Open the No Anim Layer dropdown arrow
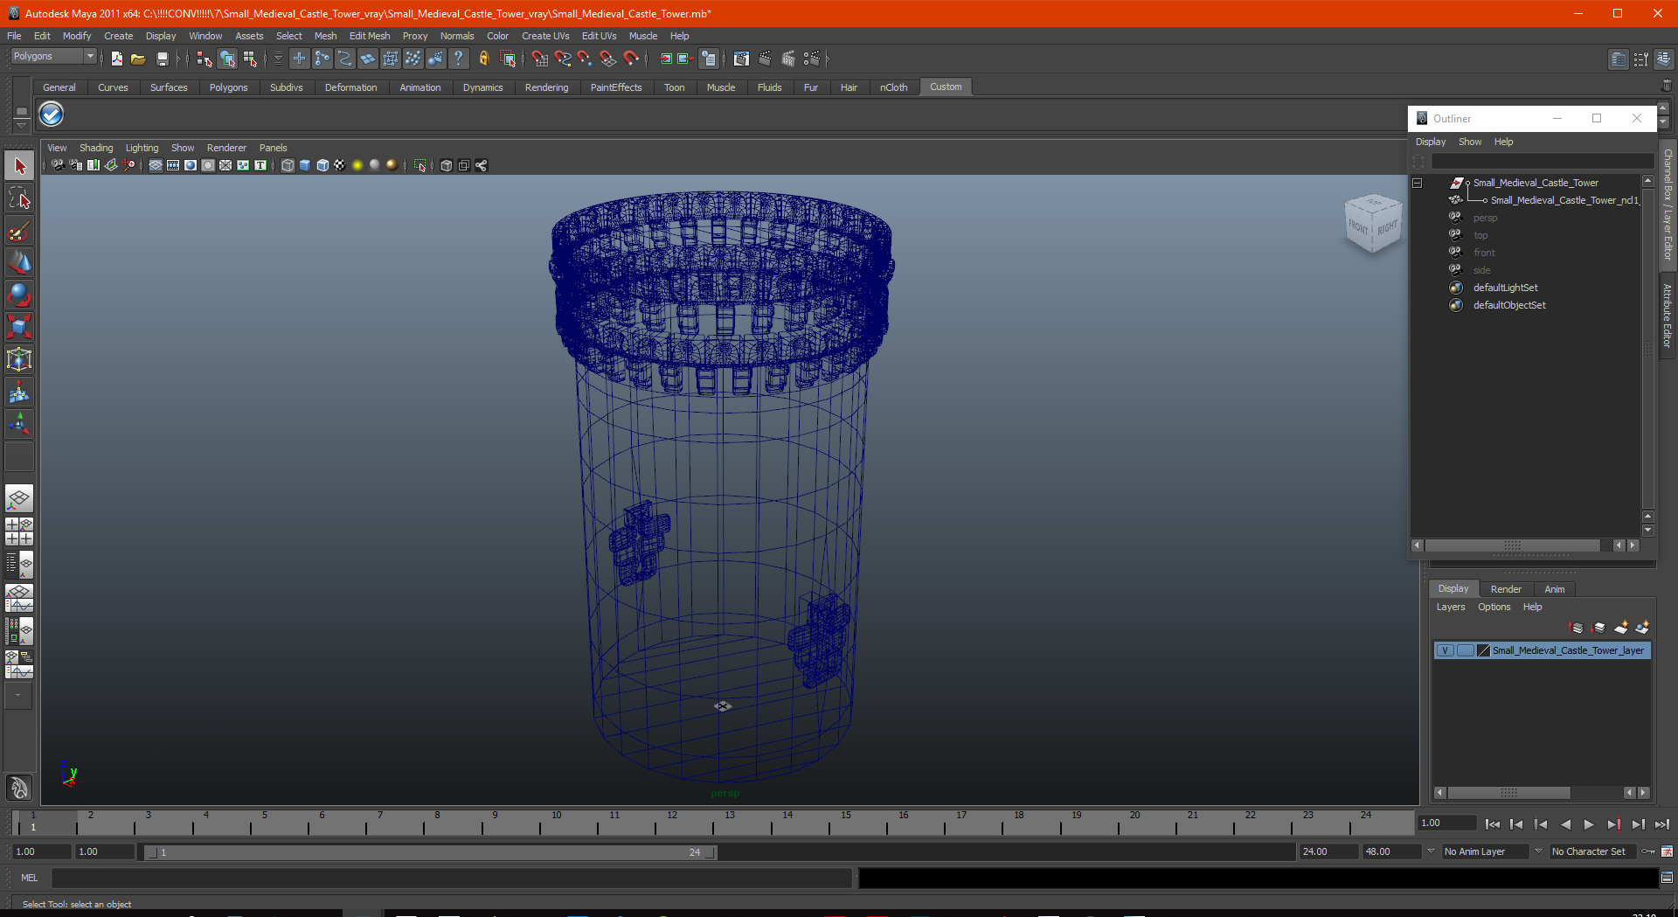Image resolution: width=1678 pixels, height=917 pixels. (1431, 851)
